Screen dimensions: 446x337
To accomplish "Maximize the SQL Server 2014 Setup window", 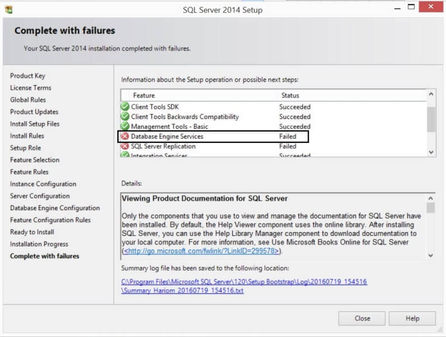I will coord(411,7).
